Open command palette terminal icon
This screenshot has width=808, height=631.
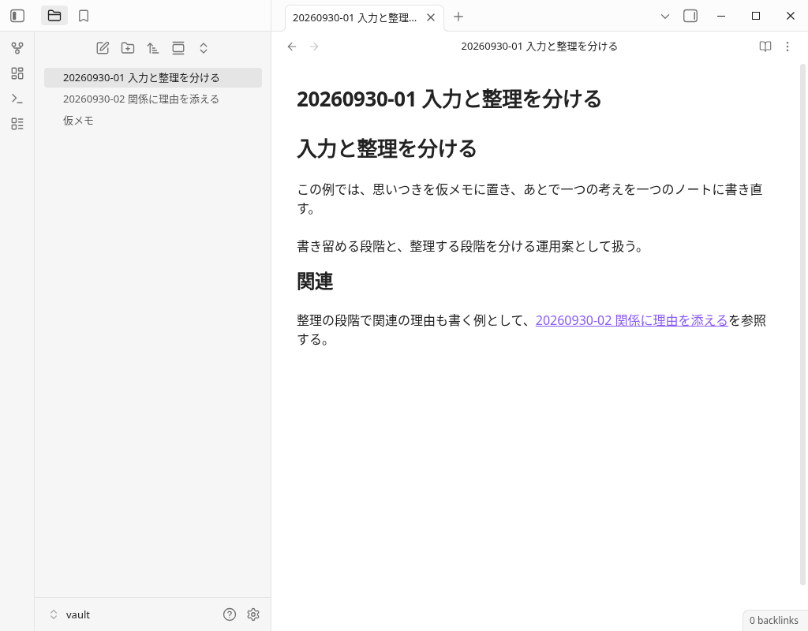[17, 99]
